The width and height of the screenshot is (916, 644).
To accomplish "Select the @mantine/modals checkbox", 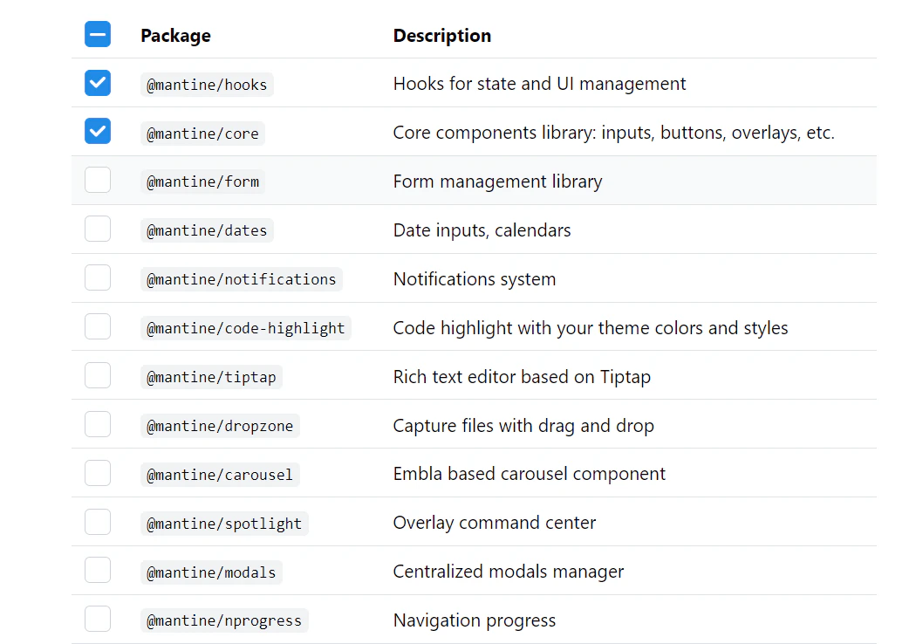I will pyautogui.click(x=98, y=570).
